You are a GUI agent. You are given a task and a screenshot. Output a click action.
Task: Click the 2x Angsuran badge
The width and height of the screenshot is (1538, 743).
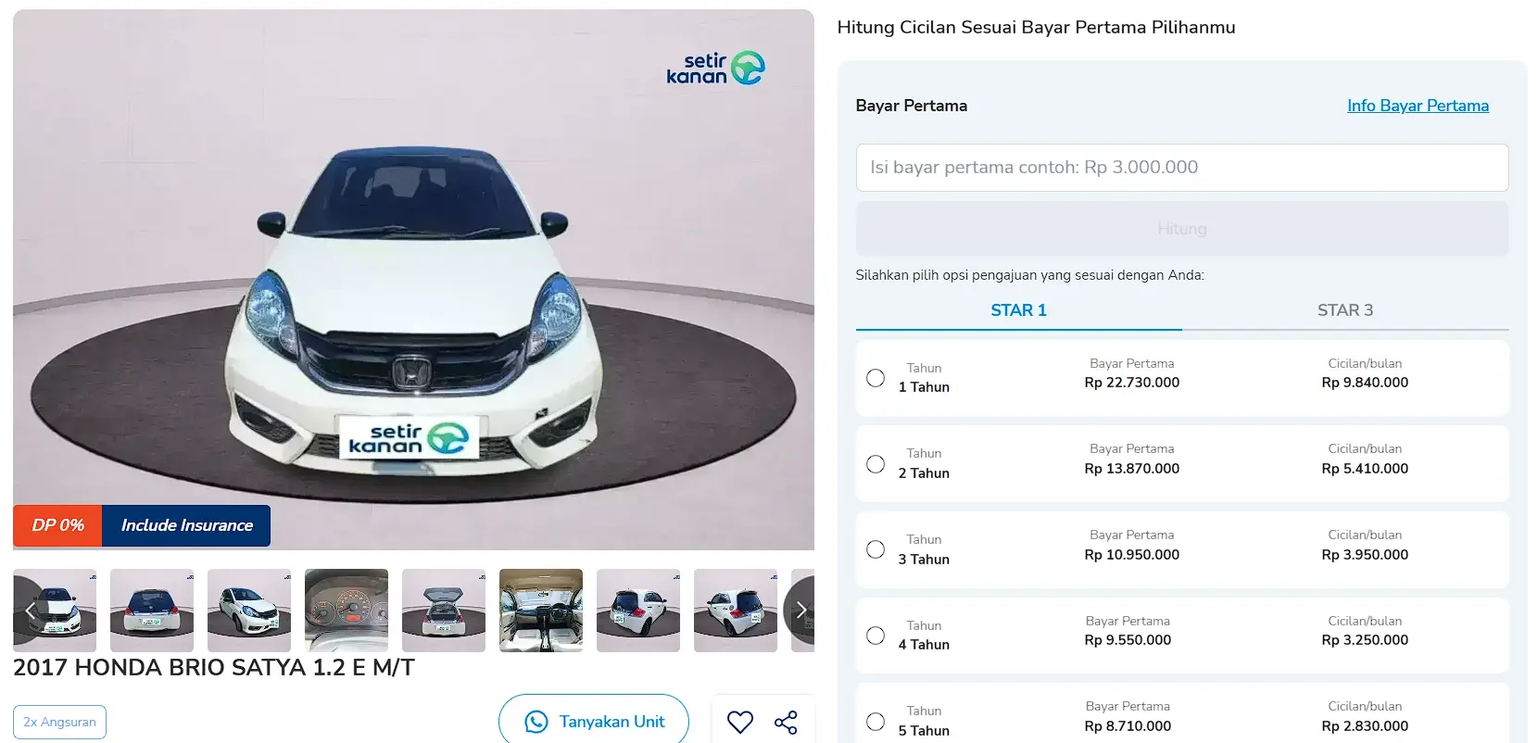(59, 722)
